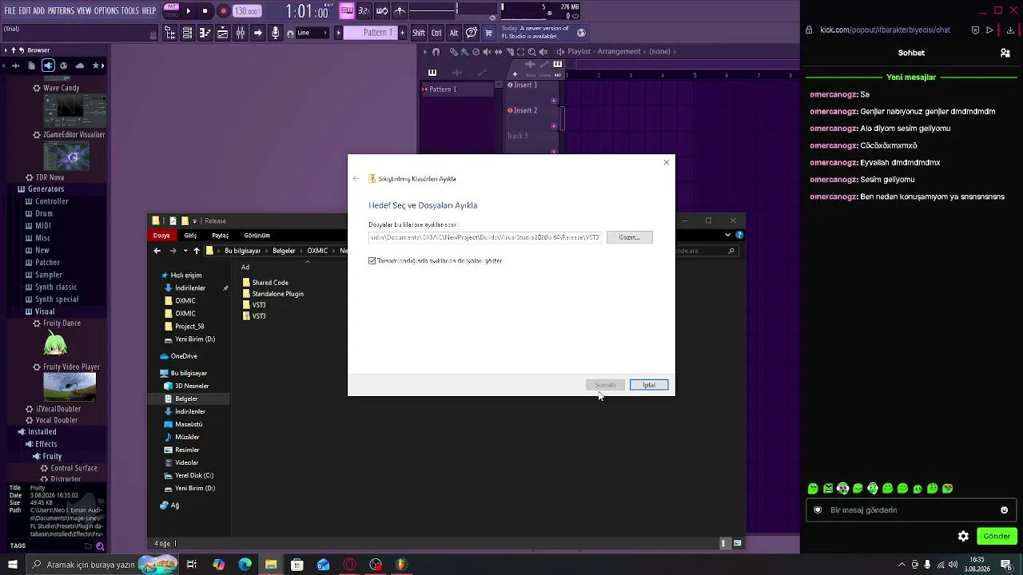The width and height of the screenshot is (1023, 575).
Task: Select Project_58 in Explorer quick access
Action: (x=189, y=327)
